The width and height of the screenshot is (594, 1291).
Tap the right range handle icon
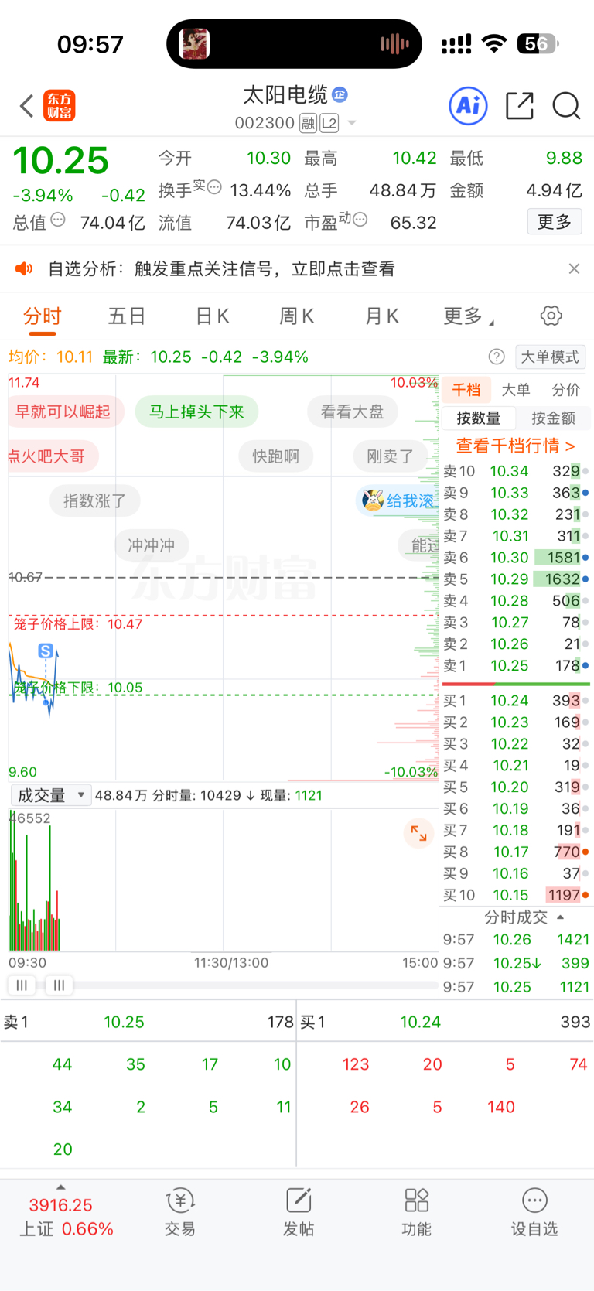(x=59, y=985)
